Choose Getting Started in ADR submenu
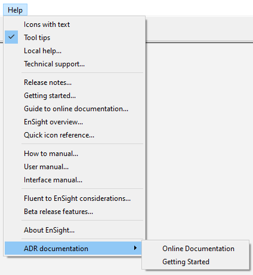This screenshot has height=275, width=253. (195, 262)
